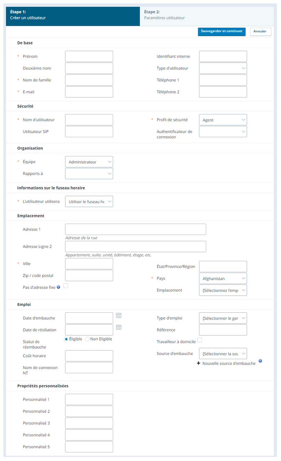Image resolution: width=281 pixels, height=461 pixels.
Task: Open the calendar picker for Date d'embauche
Action: (x=119, y=316)
